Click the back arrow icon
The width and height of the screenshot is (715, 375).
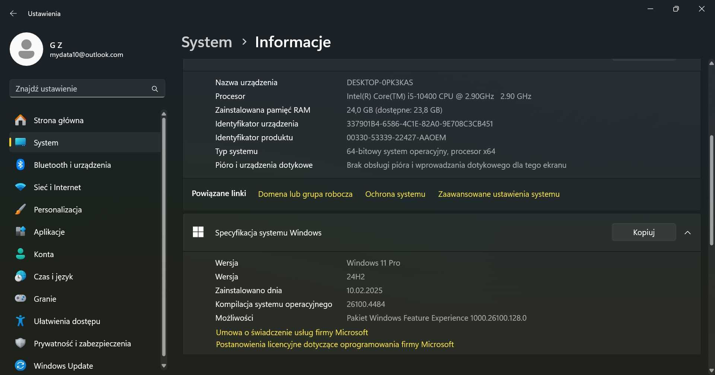tap(13, 13)
